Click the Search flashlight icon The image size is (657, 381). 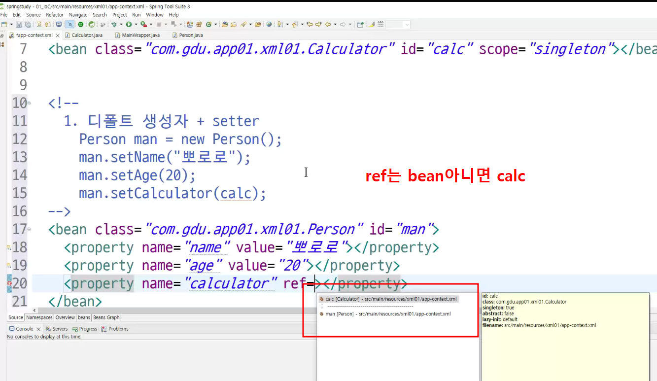[243, 24]
